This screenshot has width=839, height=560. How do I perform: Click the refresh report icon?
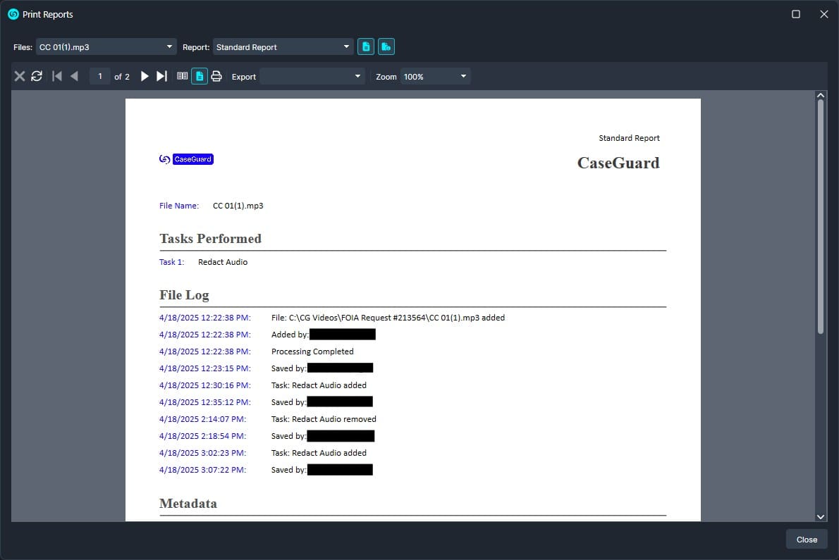click(x=37, y=76)
